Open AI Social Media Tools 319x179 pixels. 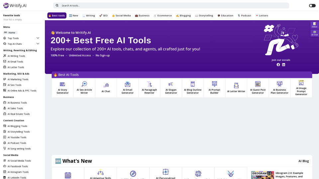click(x=17, y=161)
